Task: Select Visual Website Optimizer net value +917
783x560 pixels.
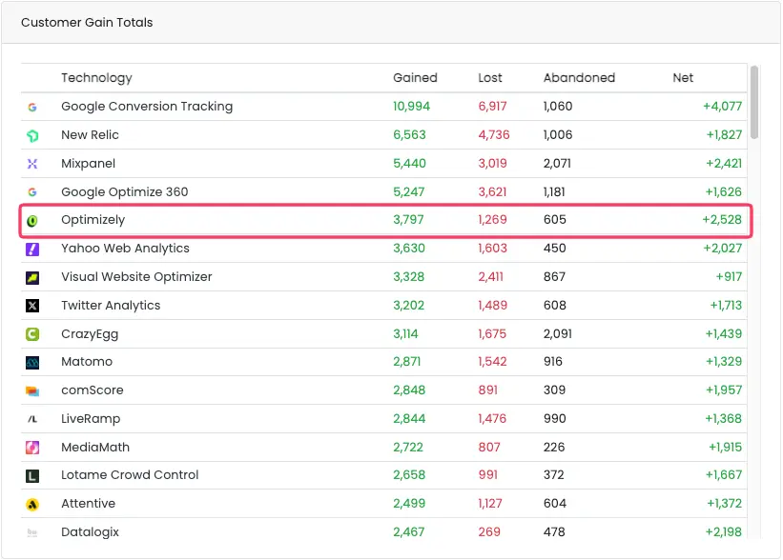Action: coord(729,276)
